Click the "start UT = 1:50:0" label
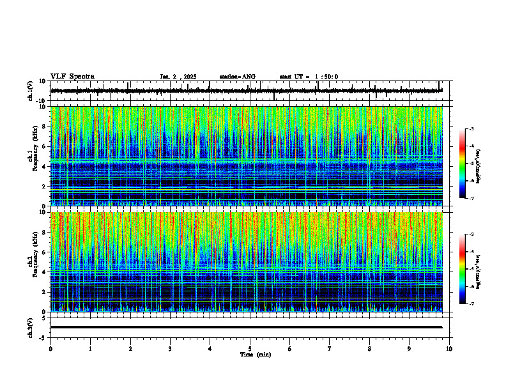Viewport: 506px width, 391px height. coord(309,77)
